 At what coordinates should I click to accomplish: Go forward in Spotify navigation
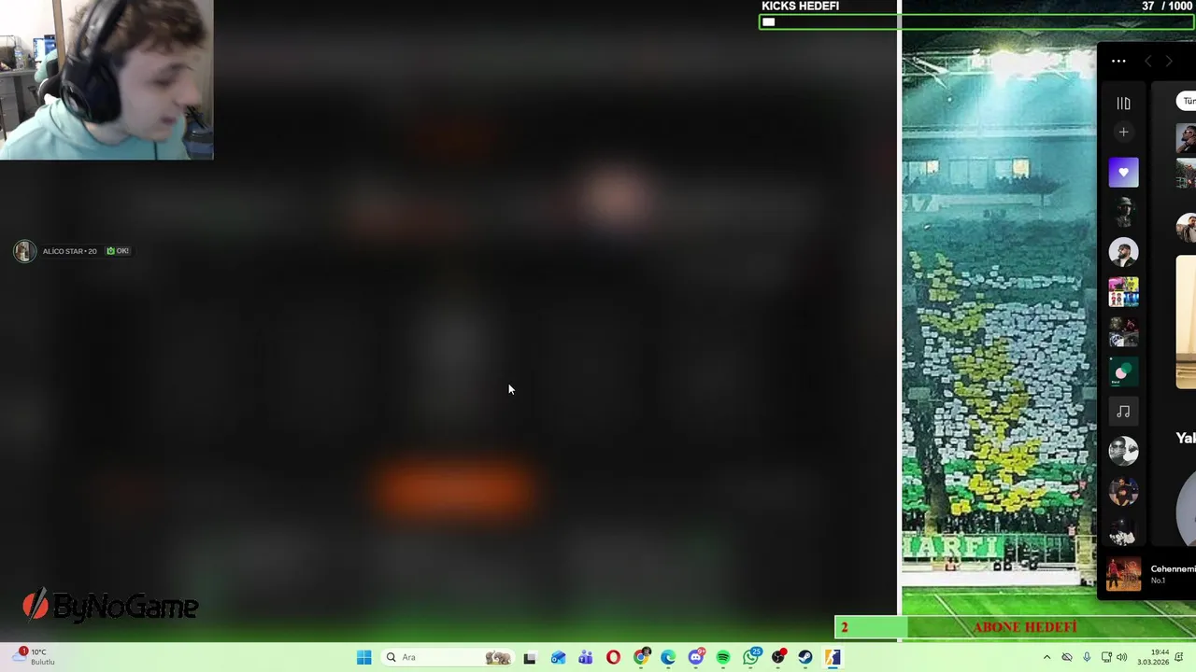coord(1169,62)
